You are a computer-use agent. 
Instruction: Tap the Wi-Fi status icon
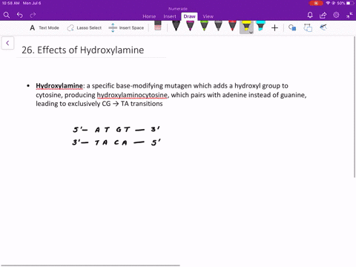pyautogui.click(x=328, y=3)
